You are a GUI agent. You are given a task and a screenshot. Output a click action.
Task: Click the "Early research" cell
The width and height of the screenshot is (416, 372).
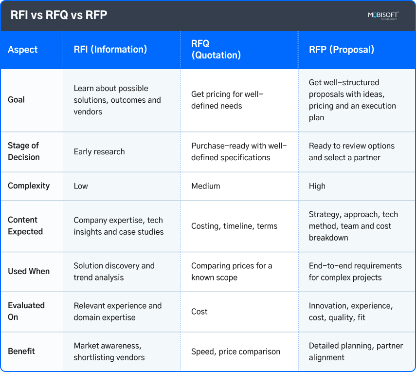coord(99,151)
